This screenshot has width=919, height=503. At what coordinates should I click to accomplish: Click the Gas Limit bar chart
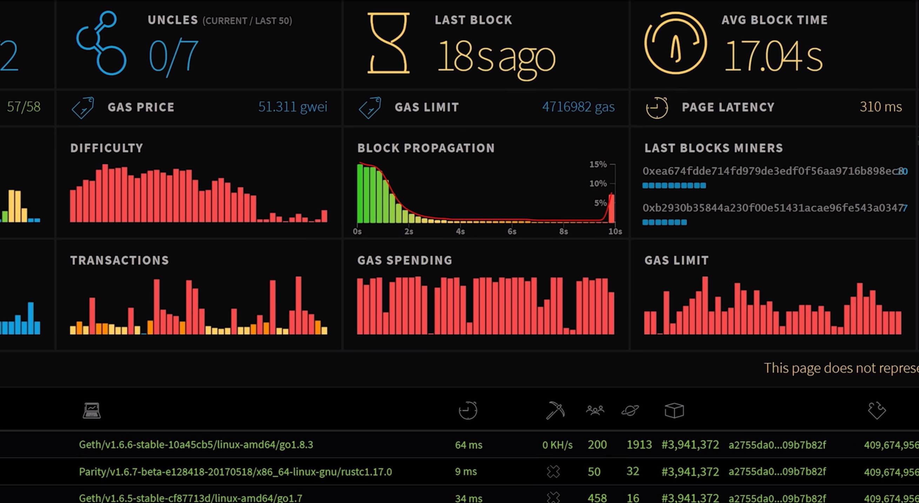pos(773,306)
